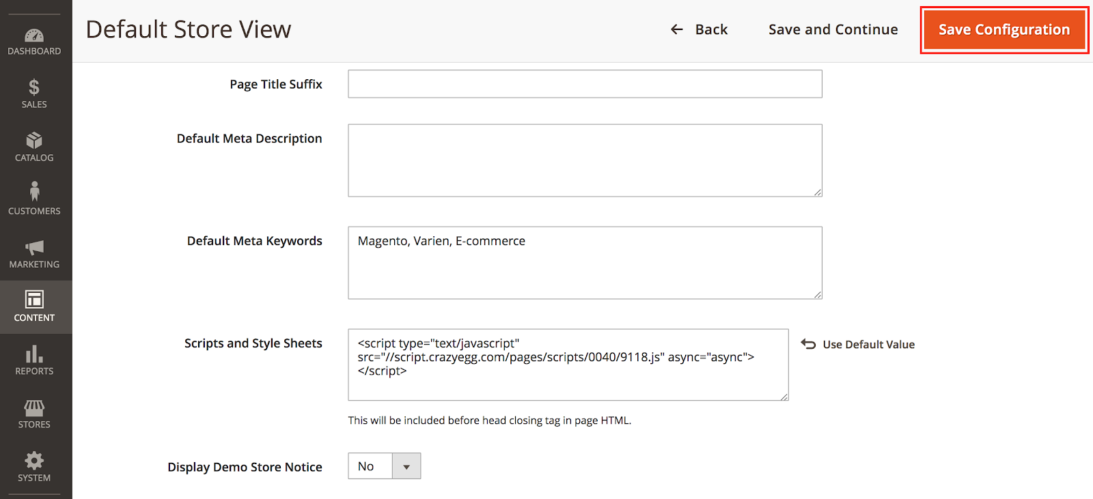This screenshot has height=499, width=1093.
Task: Click the Back button
Action: click(x=699, y=29)
